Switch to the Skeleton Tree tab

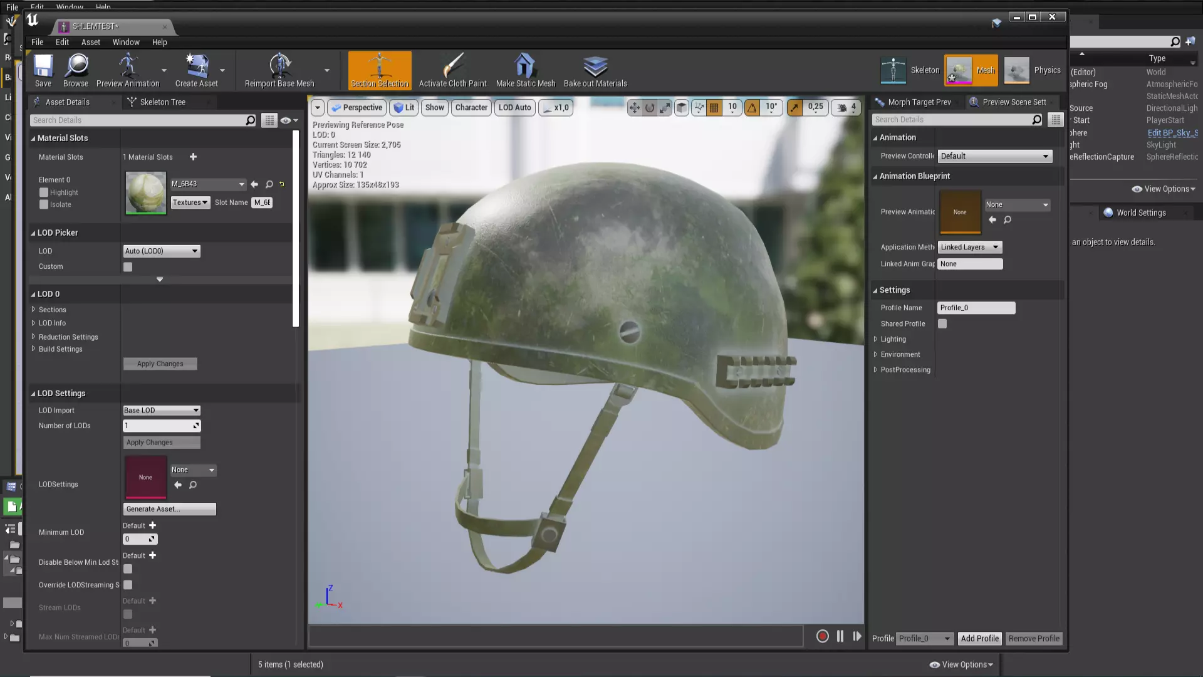coord(162,102)
